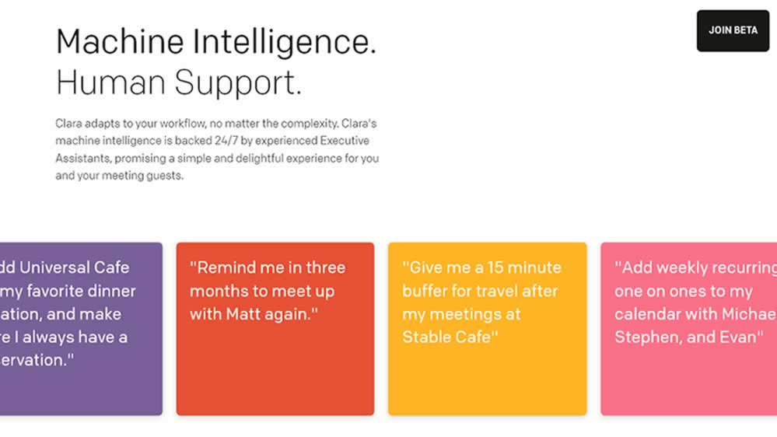Click the JOIN BETA button
Screen dimensions: 777x437
point(733,31)
